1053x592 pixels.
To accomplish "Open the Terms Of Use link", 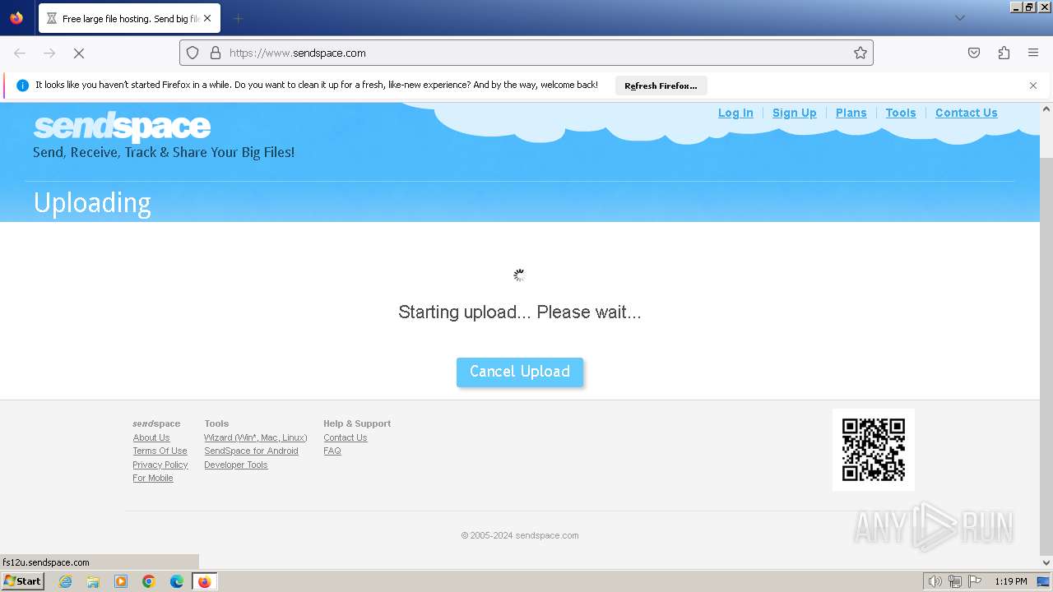I will (160, 451).
